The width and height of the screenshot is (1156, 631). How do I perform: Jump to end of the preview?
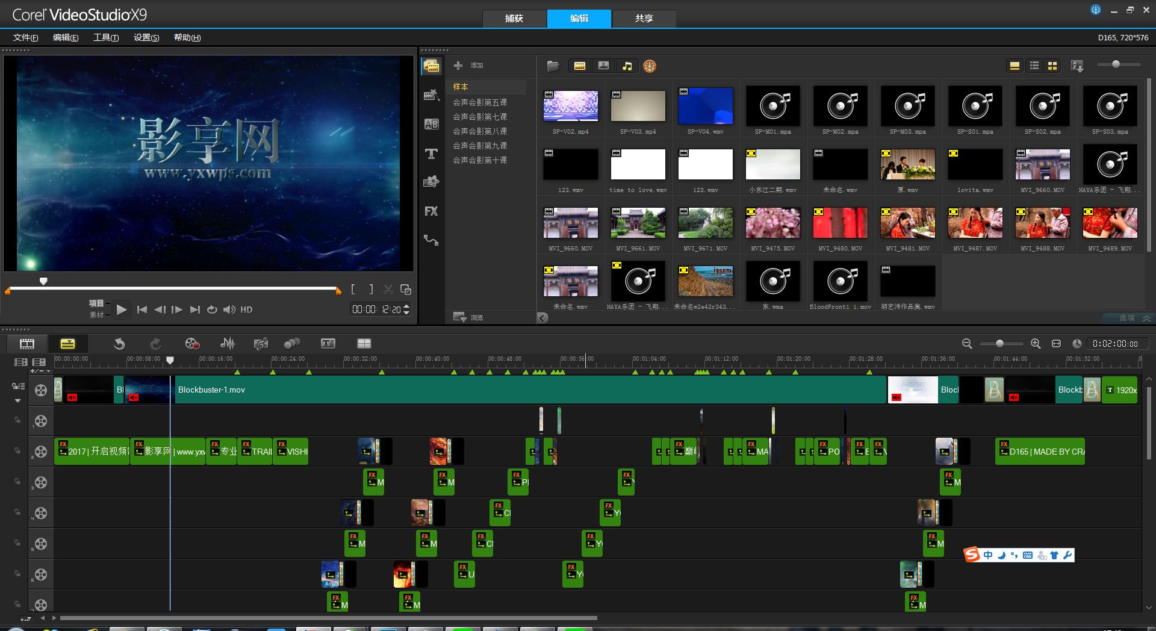(x=194, y=309)
